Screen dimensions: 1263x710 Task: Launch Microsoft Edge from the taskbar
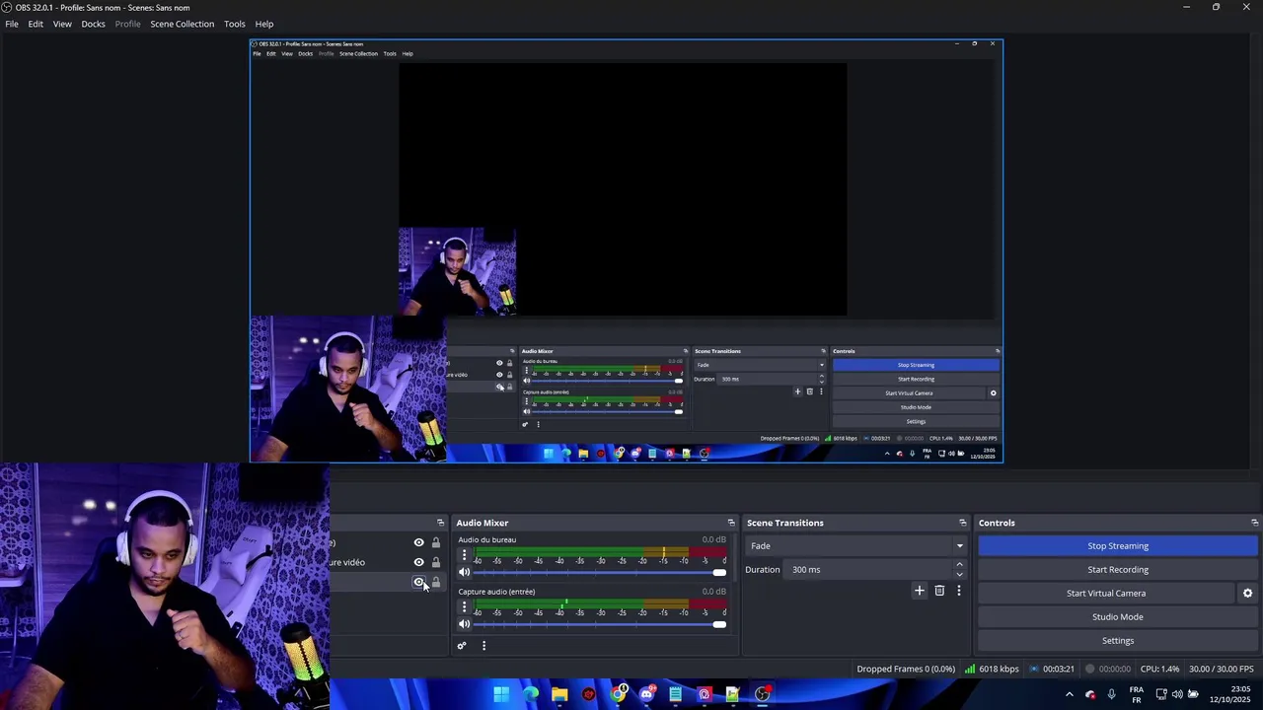tap(531, 694)
